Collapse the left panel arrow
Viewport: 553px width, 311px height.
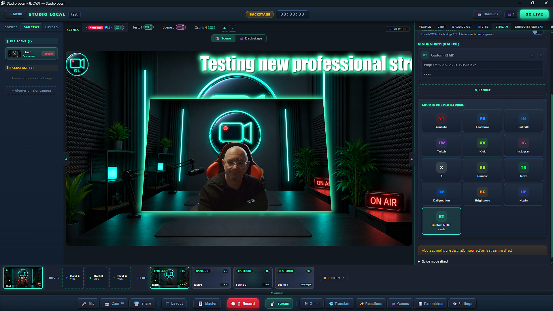point(66,159)
